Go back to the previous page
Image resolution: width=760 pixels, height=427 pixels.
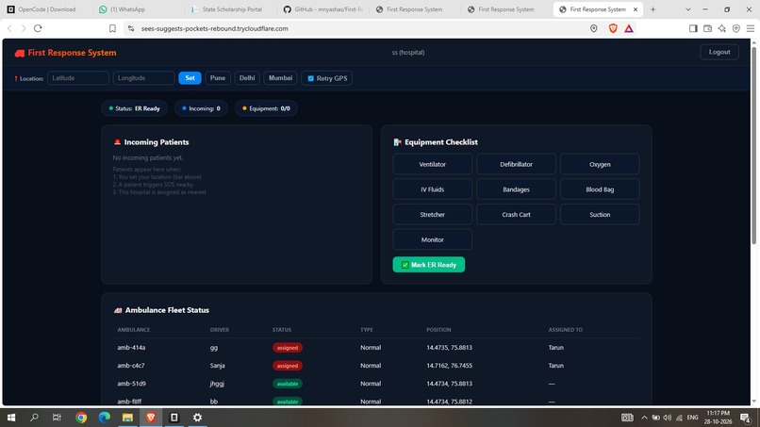pos(9,28)
